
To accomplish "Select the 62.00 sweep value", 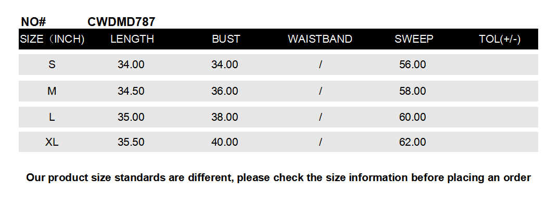I will tap(413, 142).
